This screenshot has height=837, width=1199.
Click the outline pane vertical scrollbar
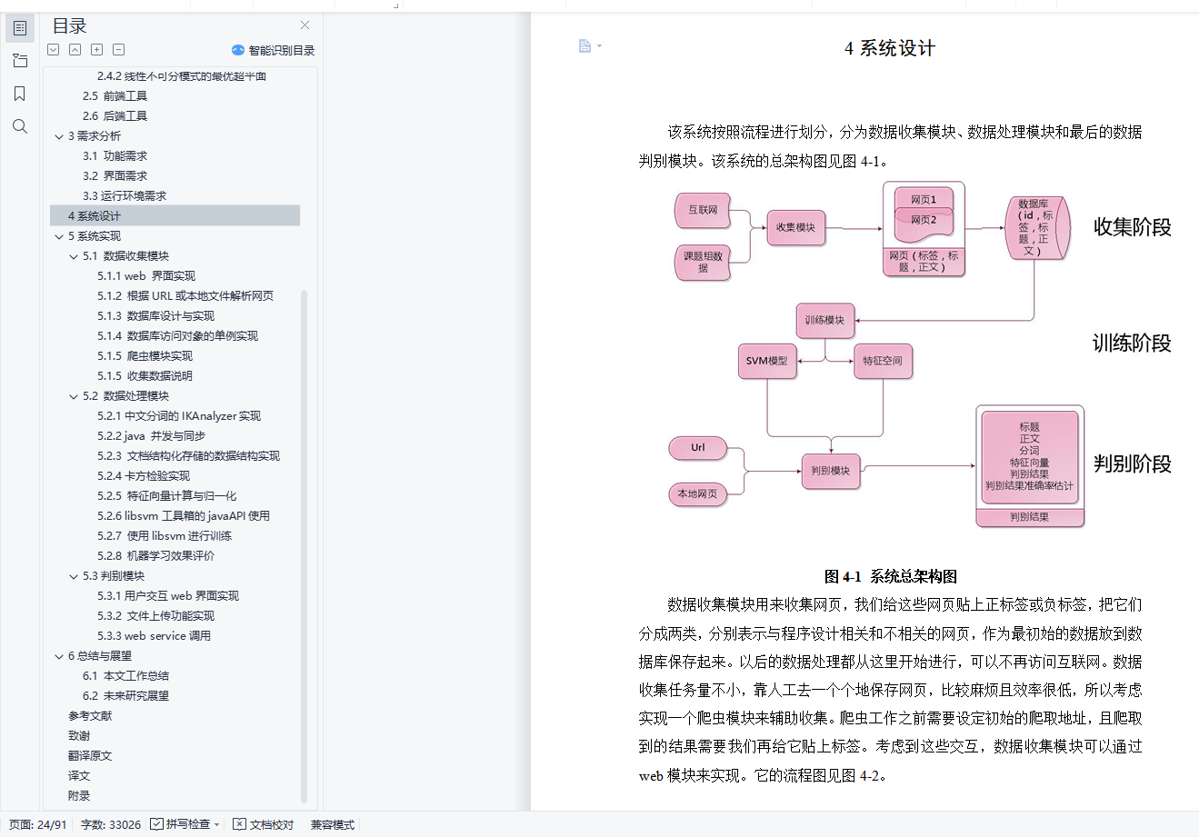305,545
